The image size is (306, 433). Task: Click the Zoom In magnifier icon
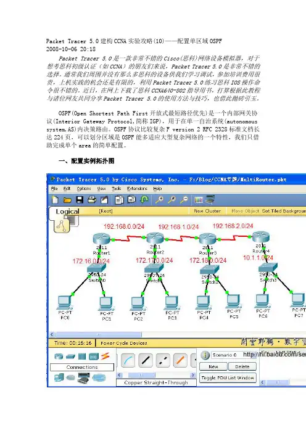click(x=159, y=199)
